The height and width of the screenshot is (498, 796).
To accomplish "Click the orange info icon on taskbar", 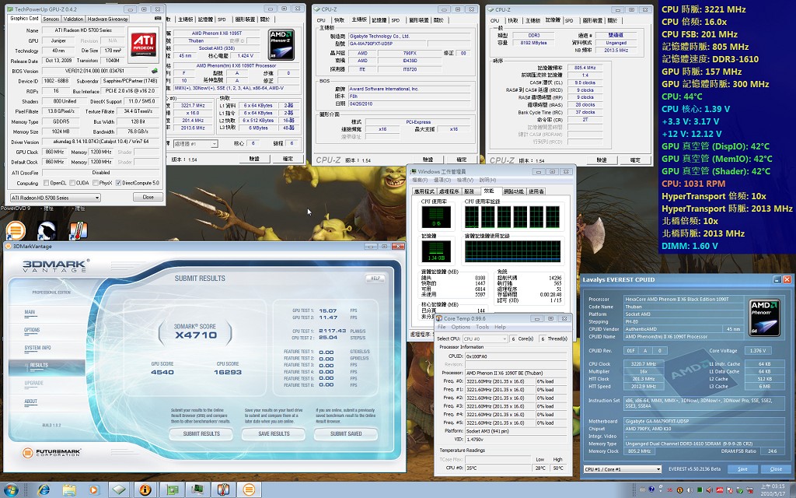I will click(145, 490).
